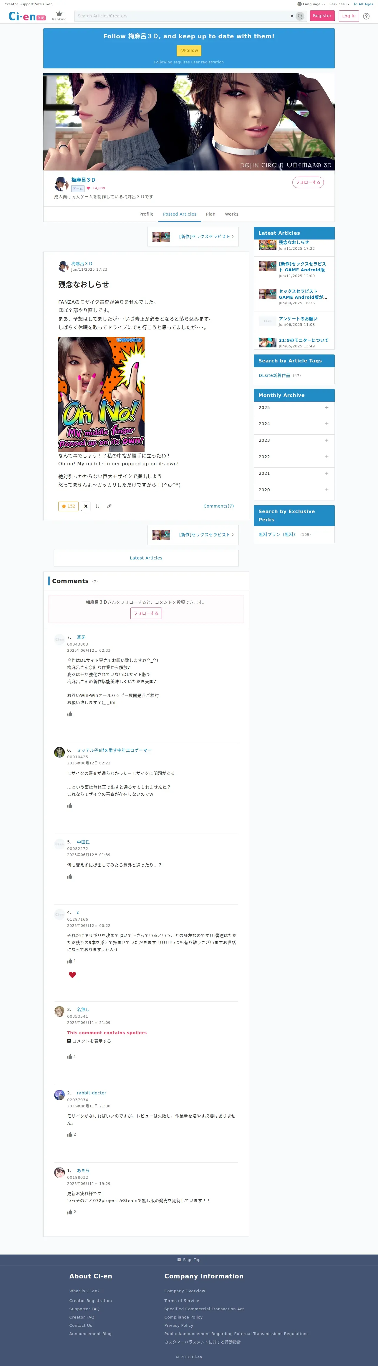Click yellow Follow button in banner
Image resolution: width=378 pixels, height=1366 pixels.
(189, 50)
